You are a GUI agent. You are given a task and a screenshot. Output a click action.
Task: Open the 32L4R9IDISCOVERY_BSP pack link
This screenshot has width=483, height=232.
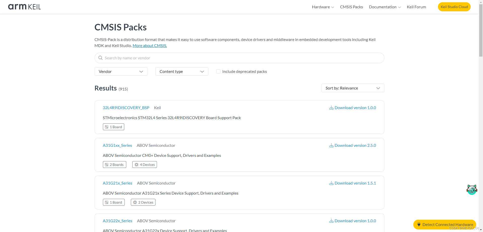(x=126, y=108)
